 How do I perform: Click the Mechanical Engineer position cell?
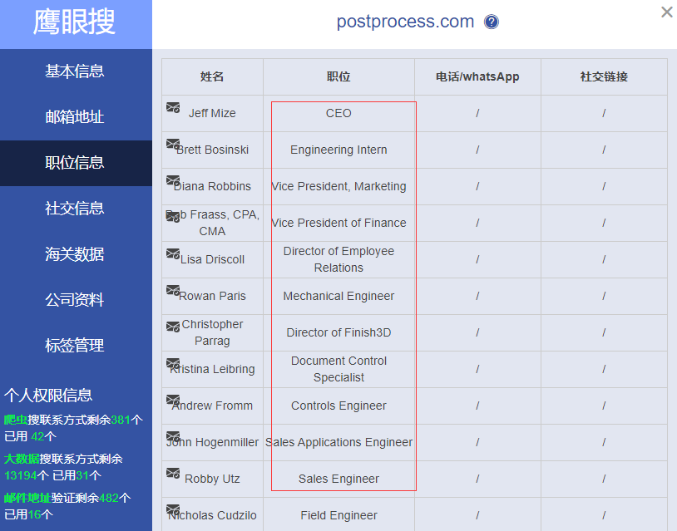pyautogui.click(x=338, y=297)
